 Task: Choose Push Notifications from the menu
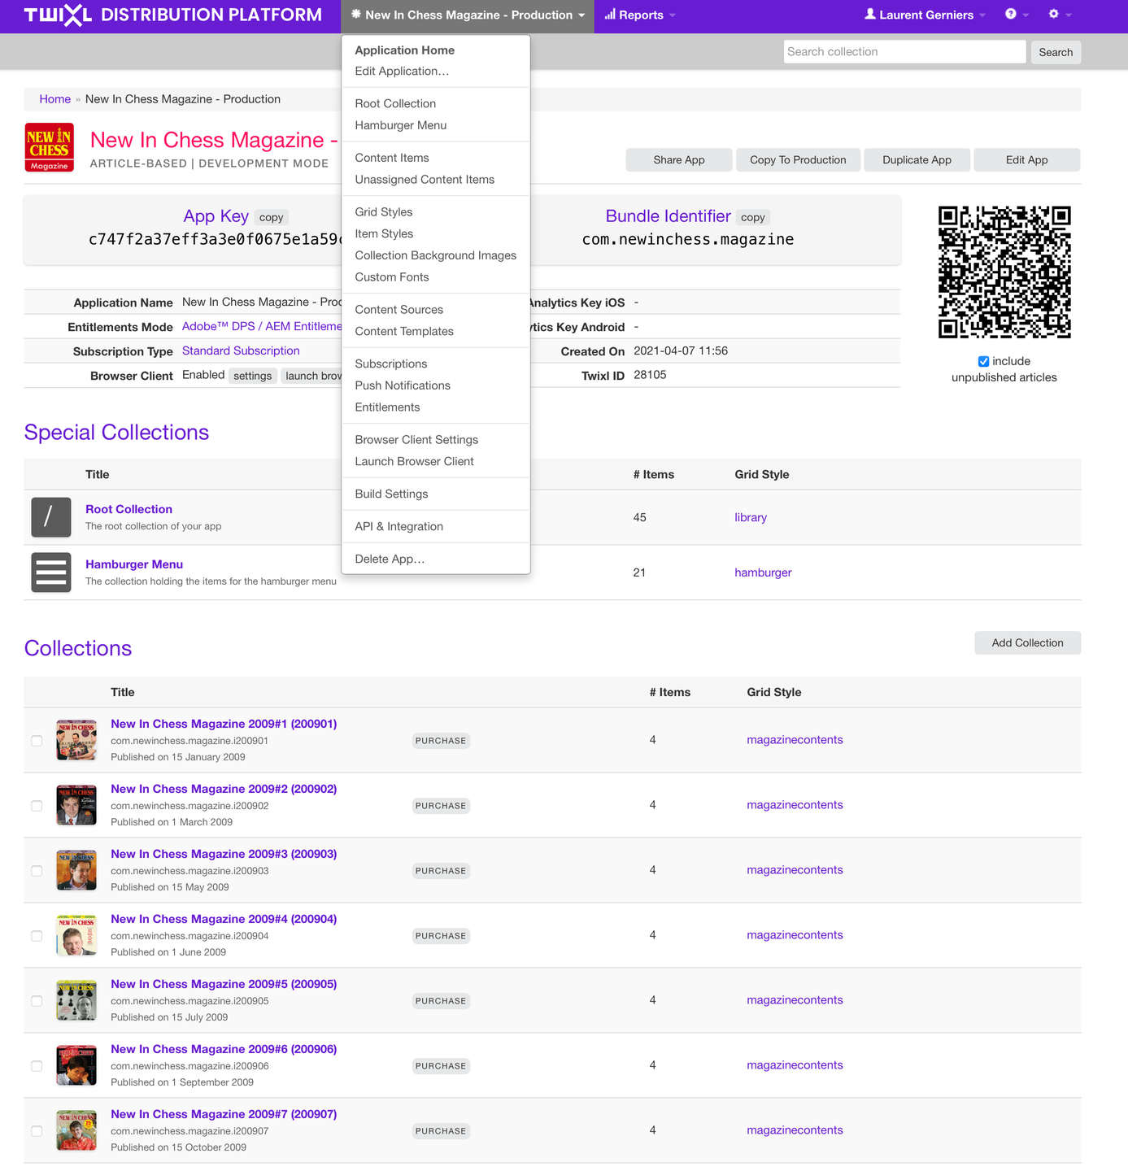click(403, 385)
